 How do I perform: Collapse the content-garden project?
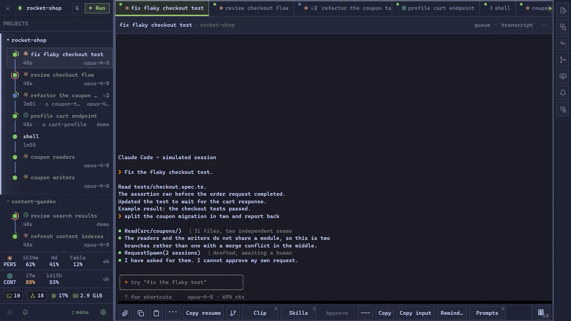tap(8, 201)
